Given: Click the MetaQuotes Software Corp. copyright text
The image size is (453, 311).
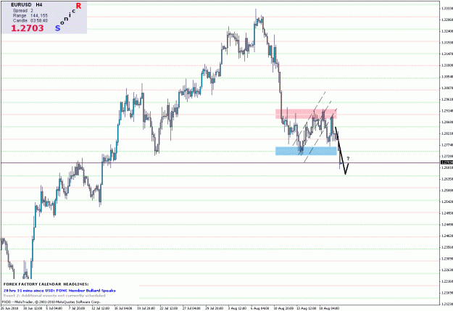Looking at the screenshot, I should coord(51,302).
